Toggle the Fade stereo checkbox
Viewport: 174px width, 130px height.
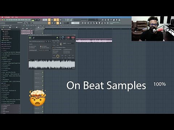click(x=67, y=51)
